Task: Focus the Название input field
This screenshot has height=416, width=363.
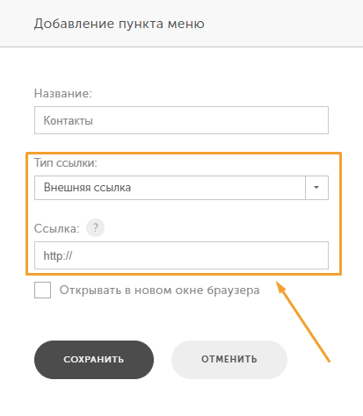Action: (181, 120)
